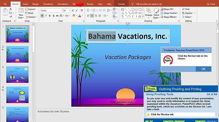
Task: Open the Format tab
Action: [121, 4]
